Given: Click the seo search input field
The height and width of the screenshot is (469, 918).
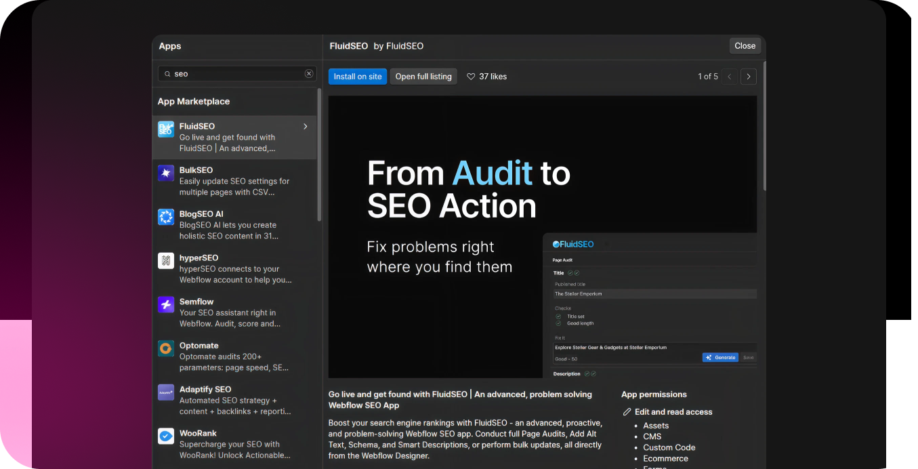Looking at the screenshot, I should coord(237,74).
